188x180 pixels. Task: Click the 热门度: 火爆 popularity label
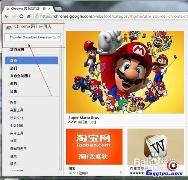[x=87, y=122]
